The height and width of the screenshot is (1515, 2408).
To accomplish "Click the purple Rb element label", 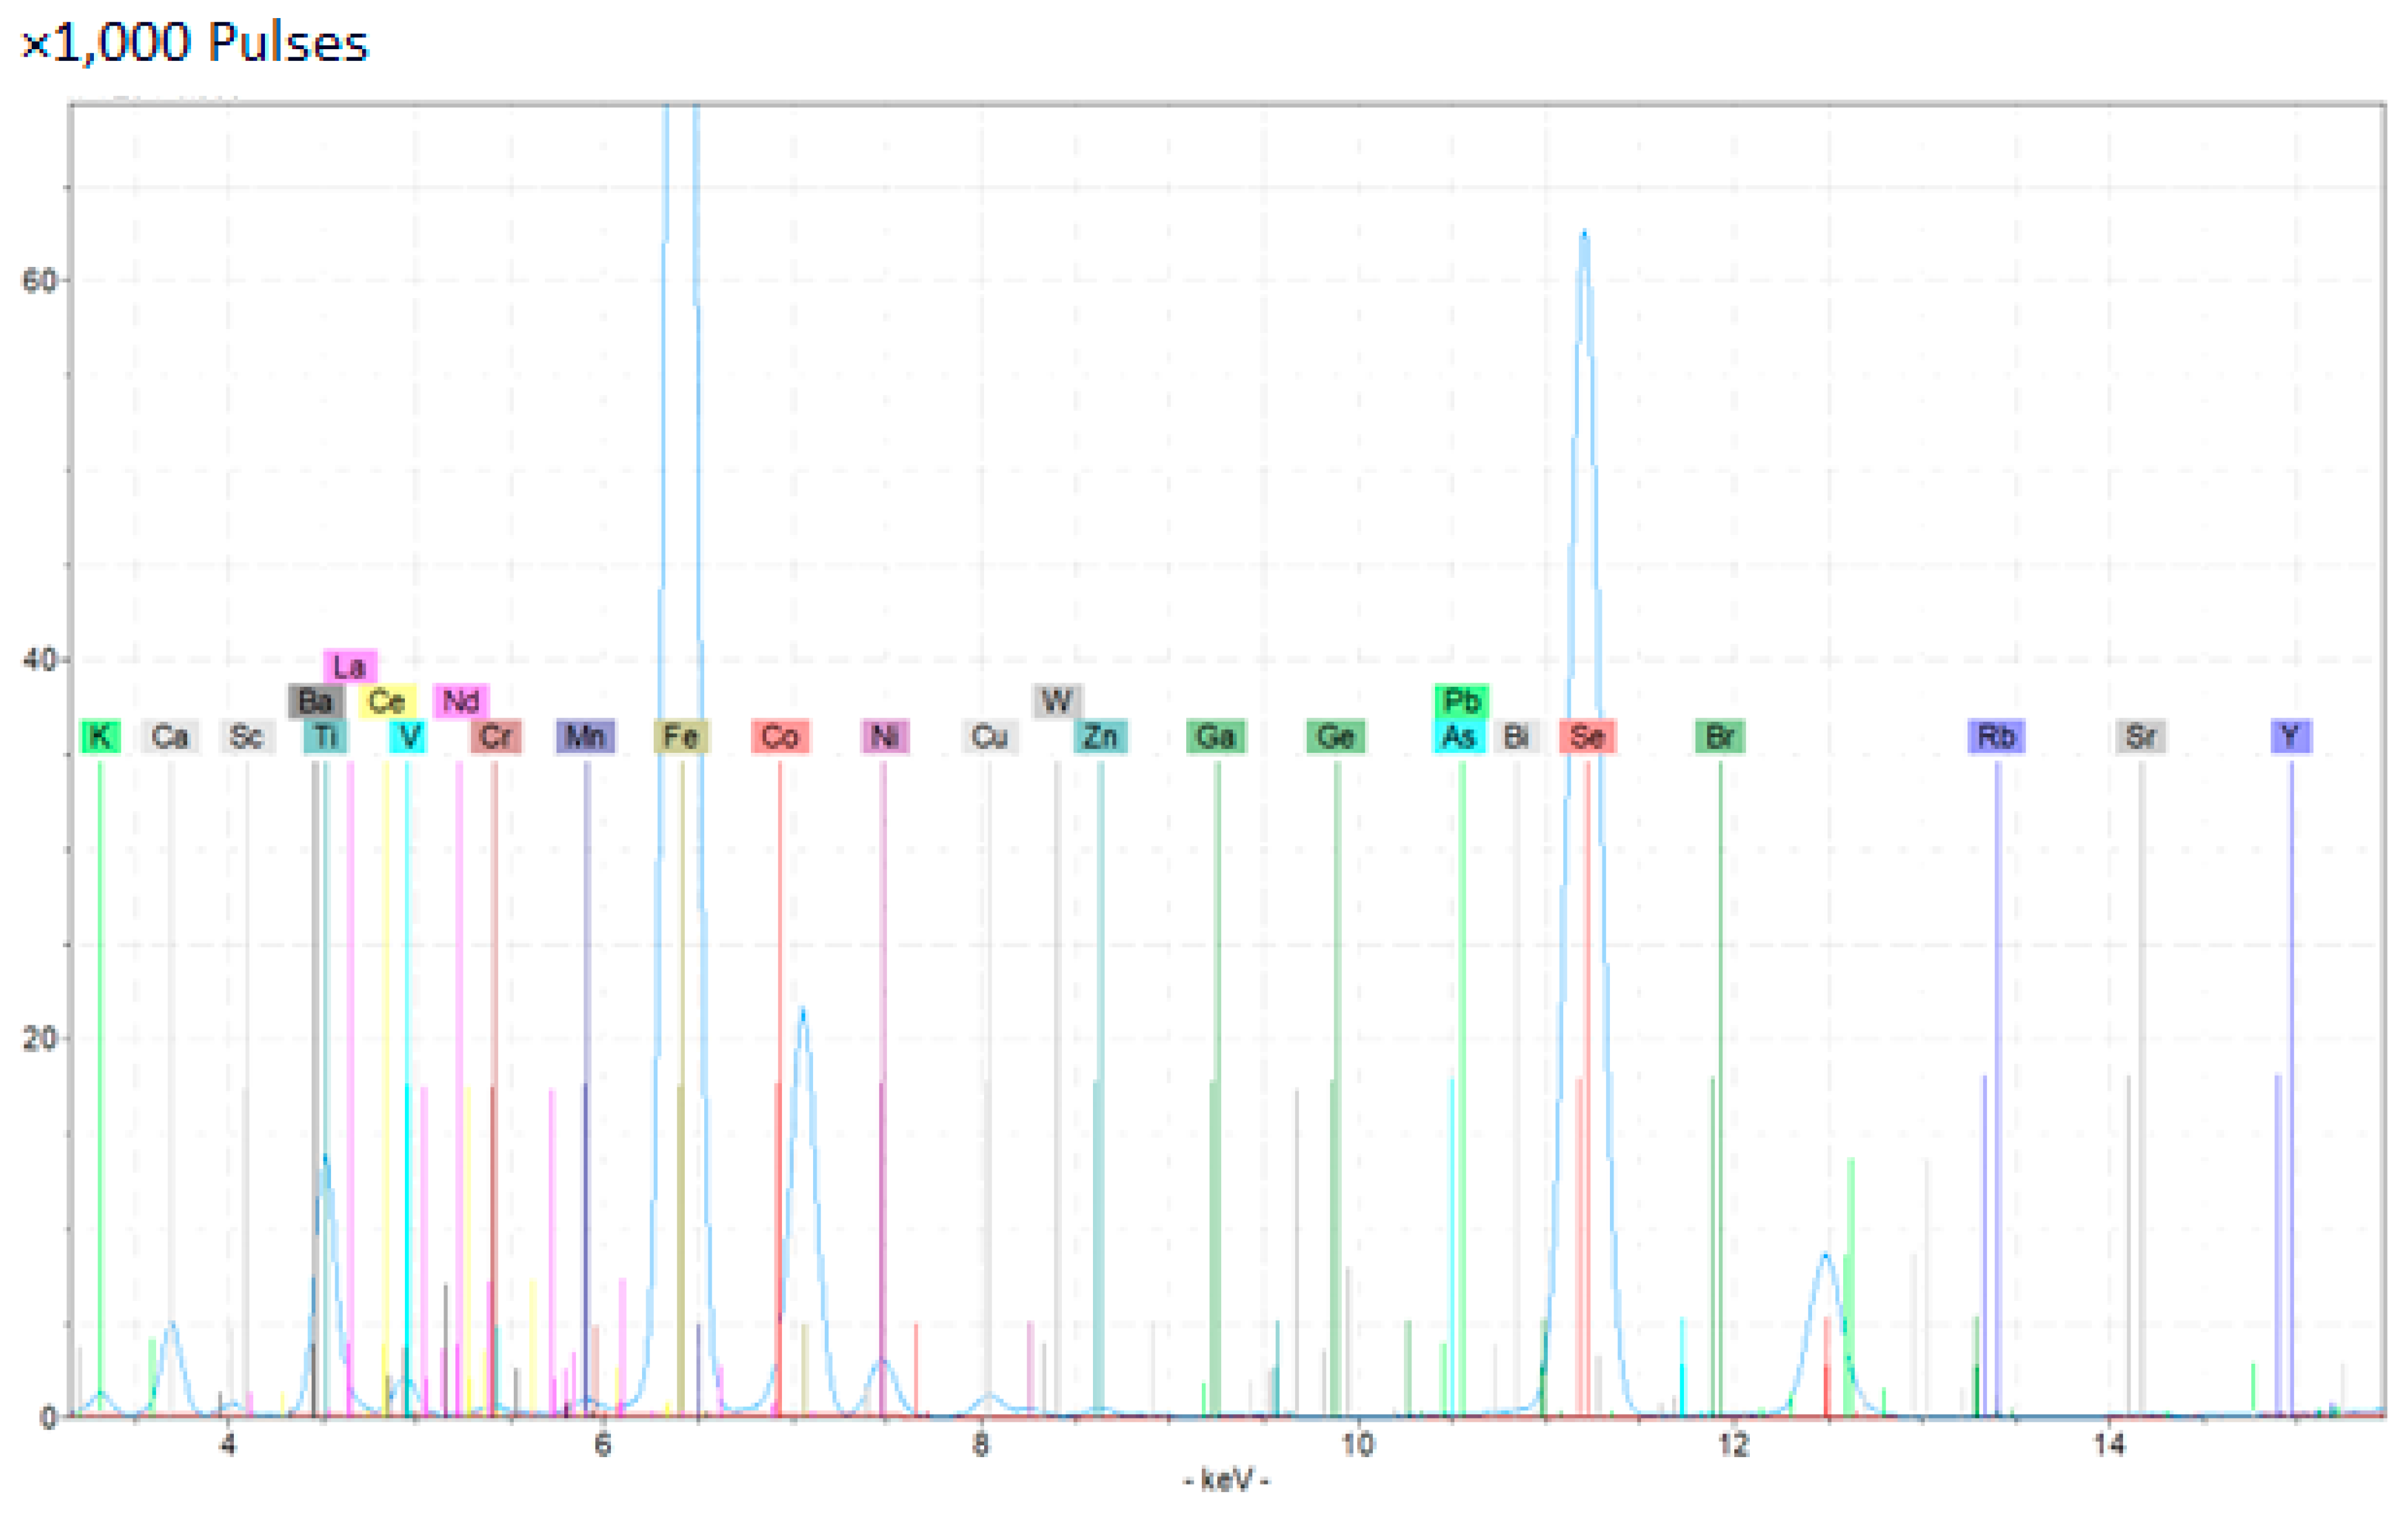I will (x=1996, y=737).
